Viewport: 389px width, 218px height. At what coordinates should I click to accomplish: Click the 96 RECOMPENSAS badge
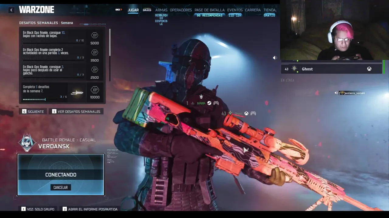(209, 15)
